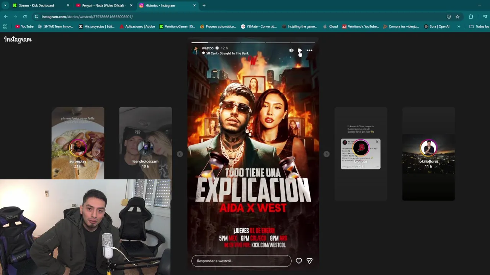The image size is (490, 275).
Task: Click the Instagram logo
Action: [18, 39]
